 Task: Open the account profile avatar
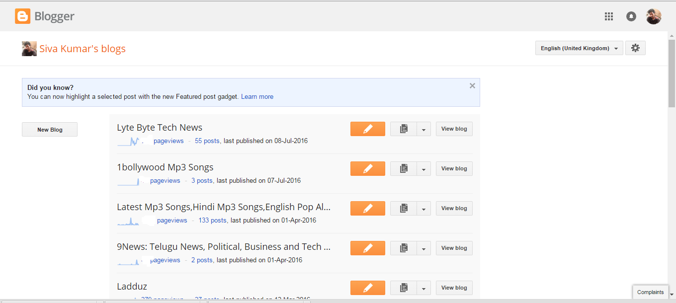pyautogui.click(x=654, y=16)
